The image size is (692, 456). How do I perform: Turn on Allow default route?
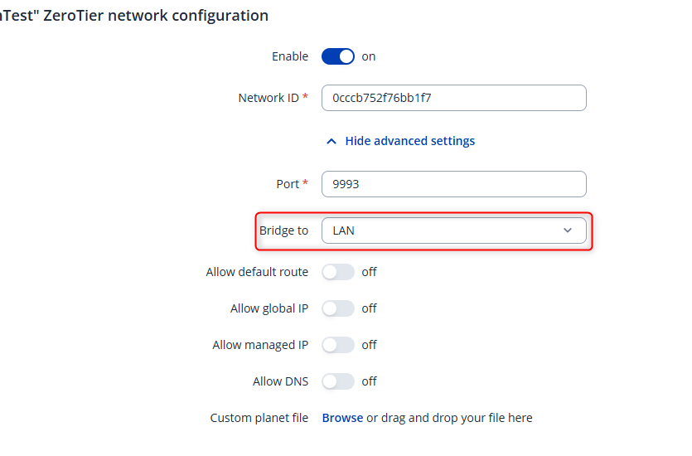(338, 272)
